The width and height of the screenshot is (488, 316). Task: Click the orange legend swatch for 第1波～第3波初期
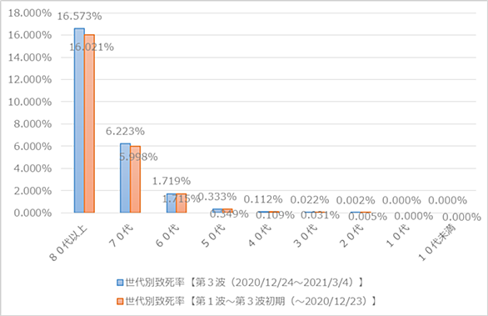pyautogui.click(x=120, y=301)
